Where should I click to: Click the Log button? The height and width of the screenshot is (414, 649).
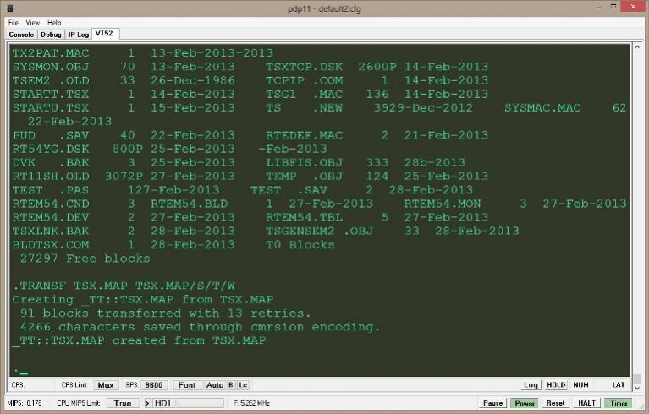[531, 385]
